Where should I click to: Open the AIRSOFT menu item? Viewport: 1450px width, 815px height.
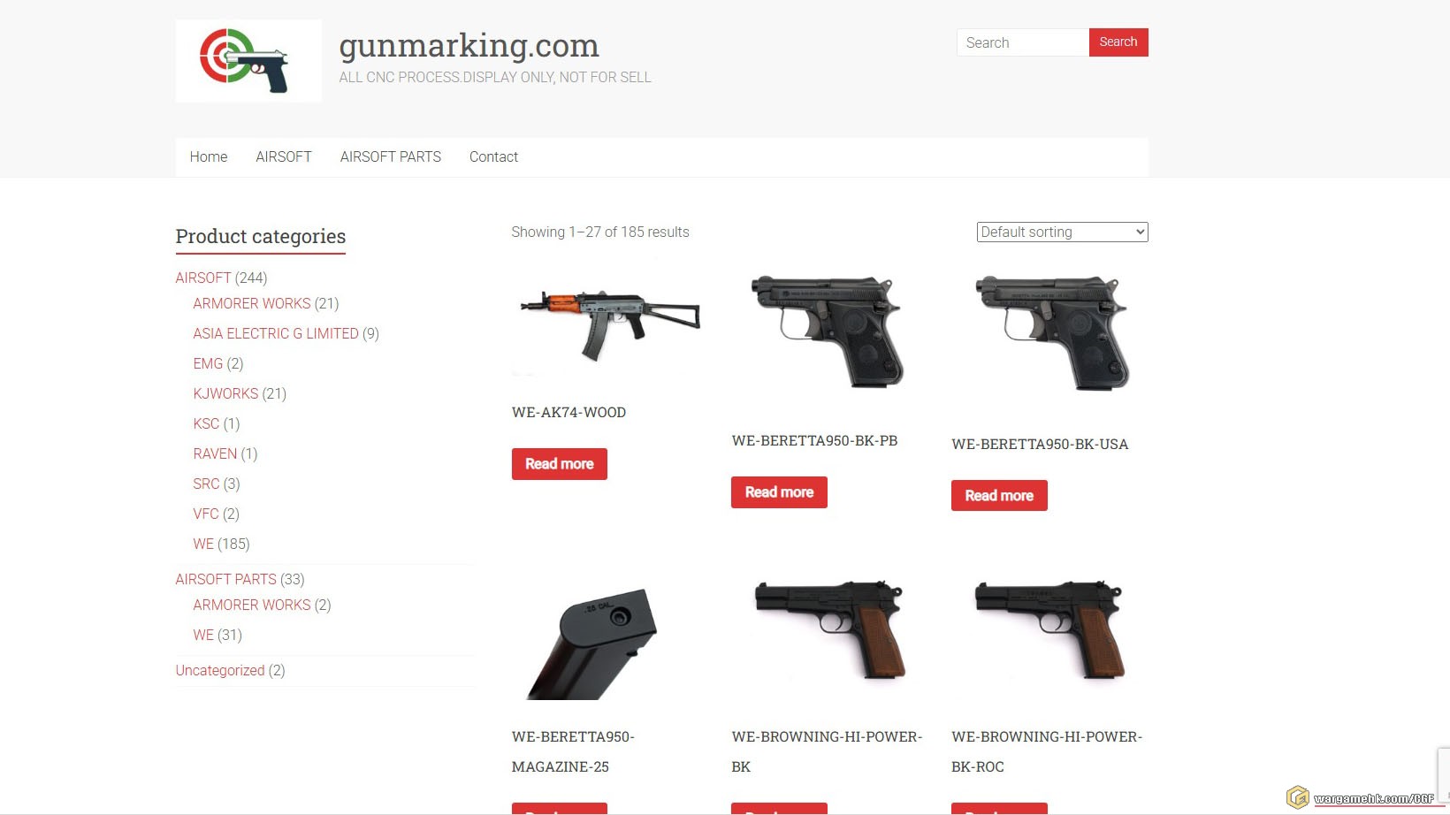pos(284,156)
